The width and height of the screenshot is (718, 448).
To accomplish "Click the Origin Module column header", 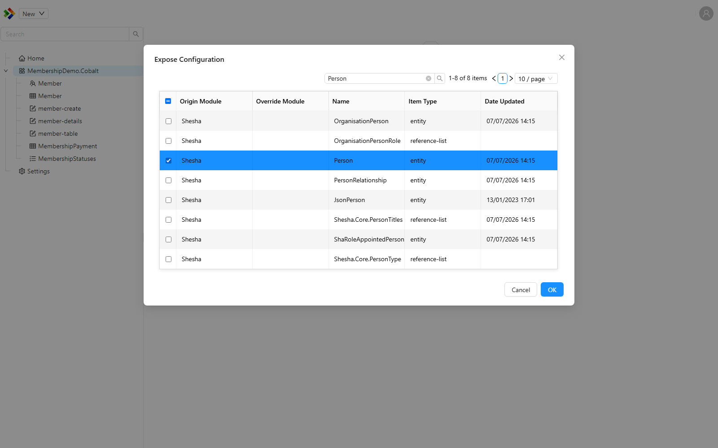I will (214, 101).
